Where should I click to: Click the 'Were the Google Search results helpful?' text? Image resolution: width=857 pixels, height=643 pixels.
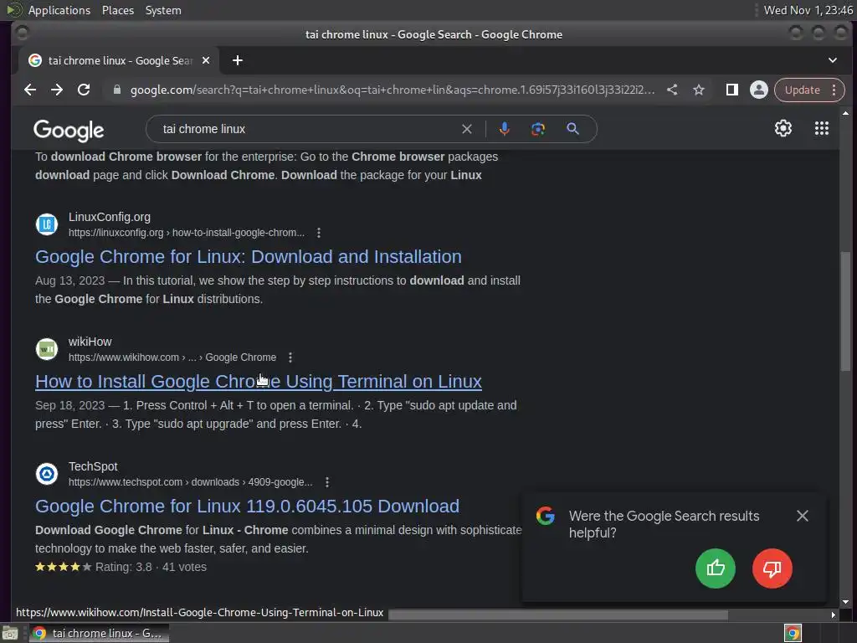(664, 524)
